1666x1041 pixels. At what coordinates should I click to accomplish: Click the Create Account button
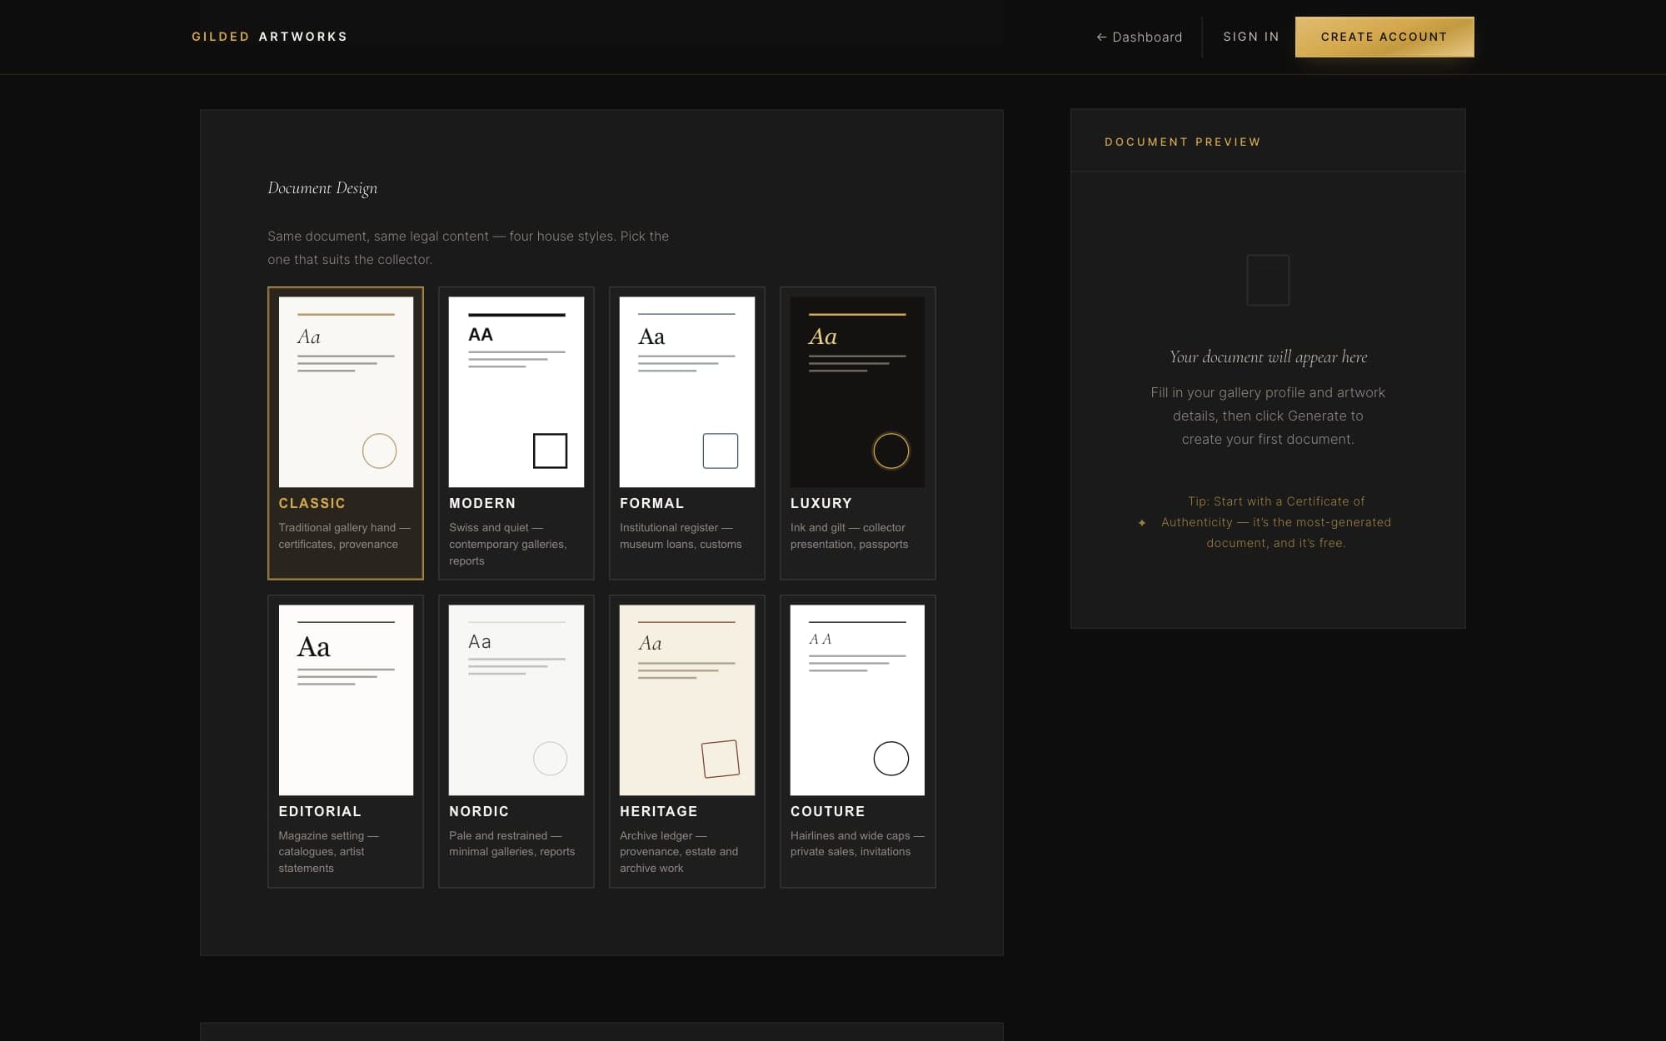(x=1384, y=37)
